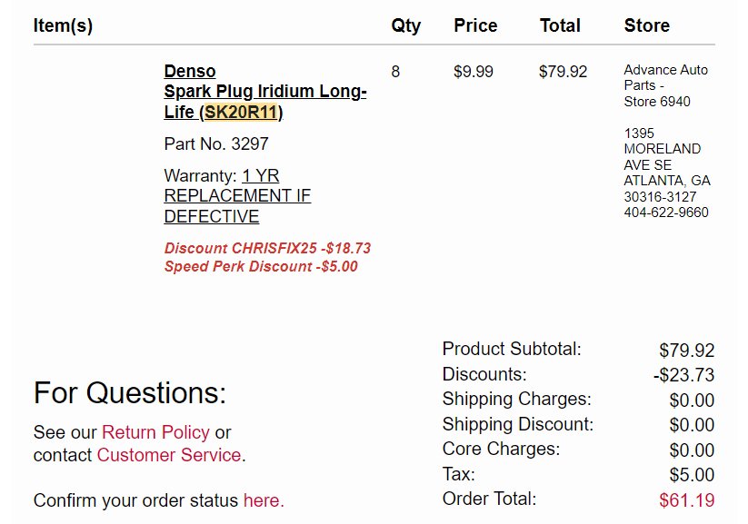Contact Customer Service via link
The width and height of the screenshot is (748, 524).
[x=169, y=455]
